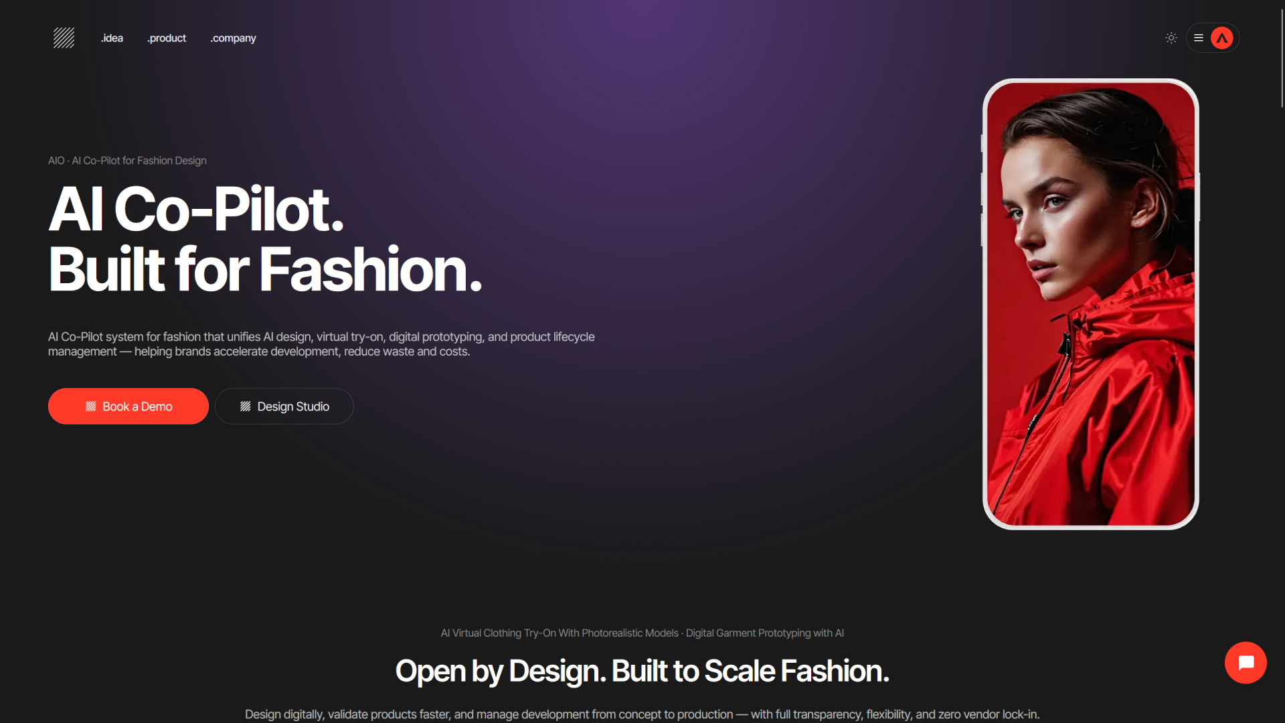The image size is (1285, 723).
Task: Click the Open by Design heading
Action: (642, 671)
